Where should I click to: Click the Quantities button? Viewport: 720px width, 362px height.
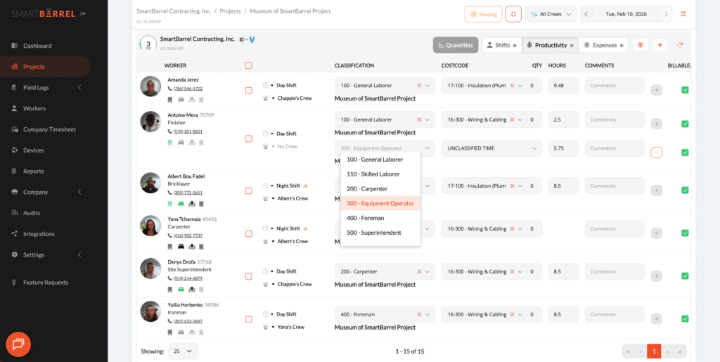point(455,45)
